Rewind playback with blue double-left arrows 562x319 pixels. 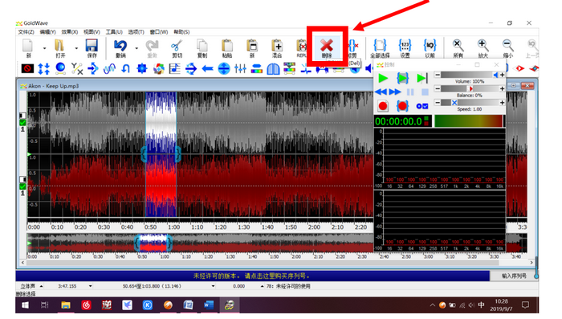pyautogui.click(x=381, y=92)
